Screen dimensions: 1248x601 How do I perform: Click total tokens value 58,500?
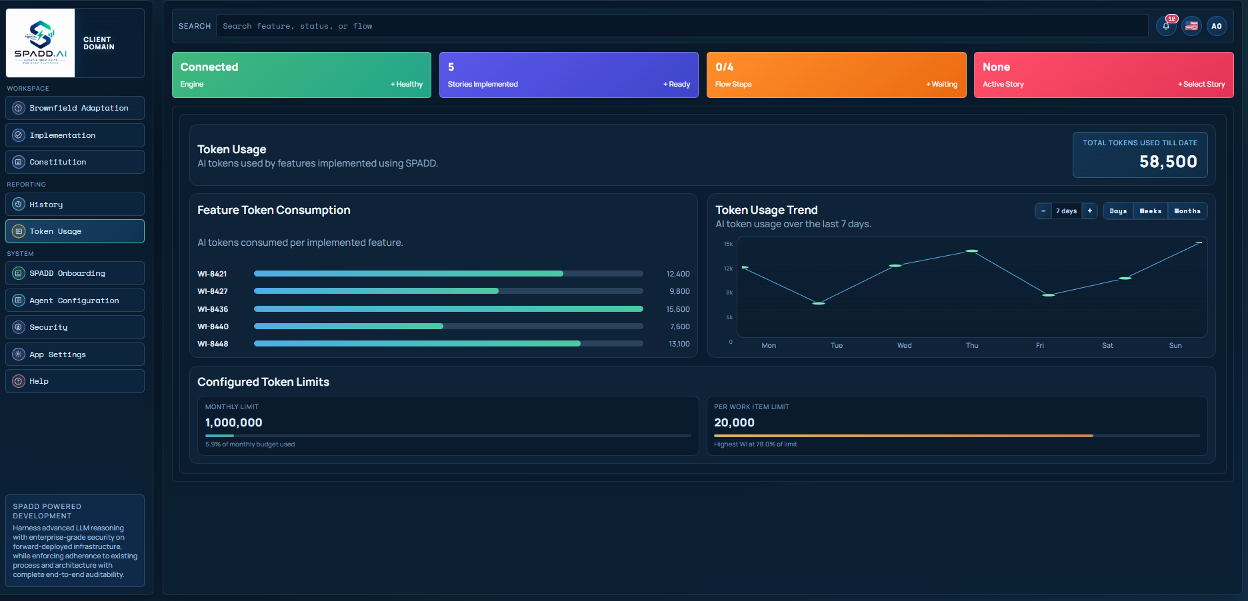[1168, 162]
